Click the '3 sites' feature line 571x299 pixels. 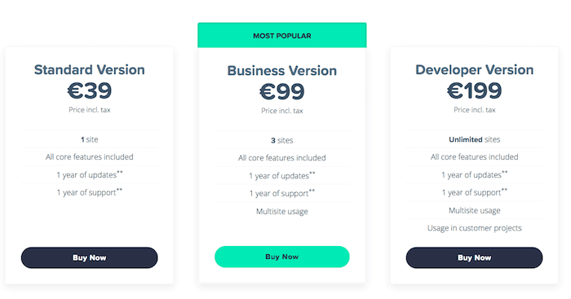(282, 140)
